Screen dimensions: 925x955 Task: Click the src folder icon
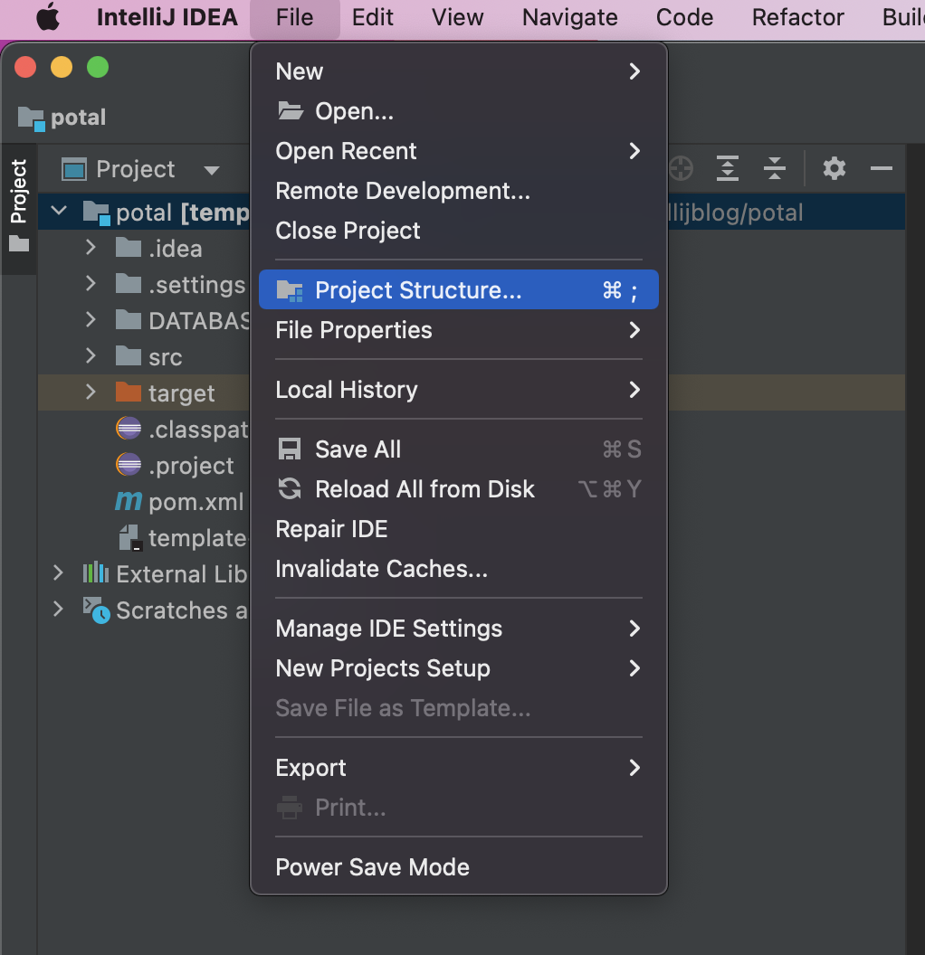click(129, 355)
